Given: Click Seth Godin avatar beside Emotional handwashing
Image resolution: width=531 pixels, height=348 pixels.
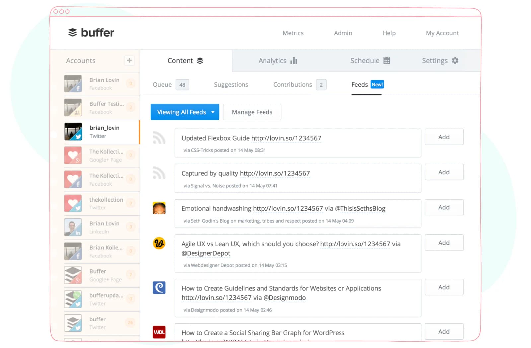Looking at the screenshot, I should tap(159, 208).
